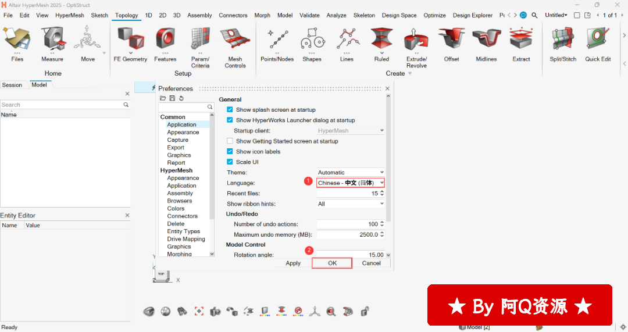Screen dimensions: 628x332
Task: Close the Entity Editor panel
Action: (127, 216)
